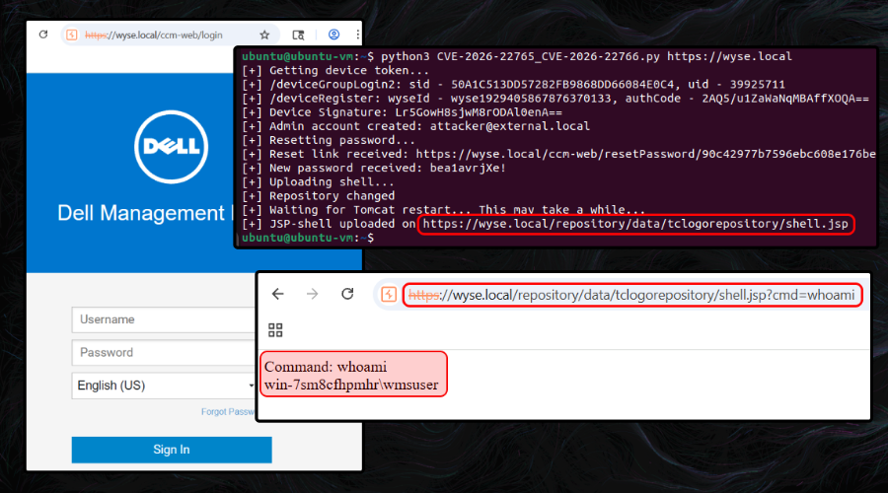
Task: Click the '/deviceGroupLogin2' terminal line
Action: pyautogui.click(x=514, y=85)
